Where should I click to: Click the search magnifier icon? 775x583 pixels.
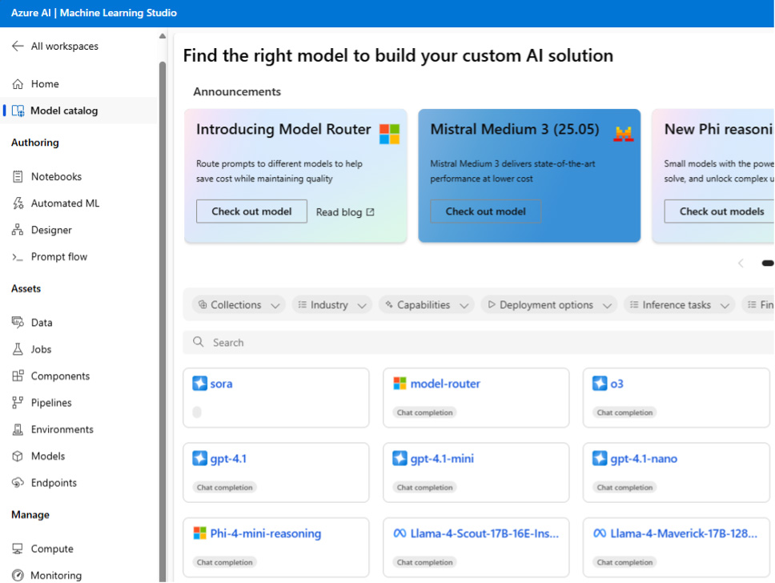199,342
